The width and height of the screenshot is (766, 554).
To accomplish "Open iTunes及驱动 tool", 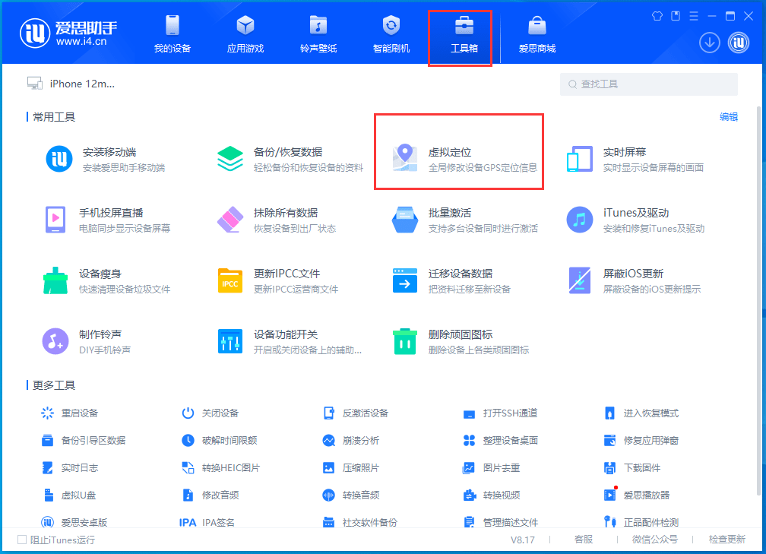I will pyautogui.click(x=635, y=220).
